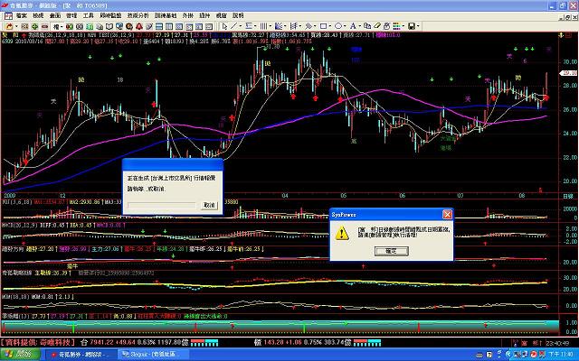Expand the save icon dropdown arrow
The height and width of the screenshot is (361, 579).
point(418,26)
